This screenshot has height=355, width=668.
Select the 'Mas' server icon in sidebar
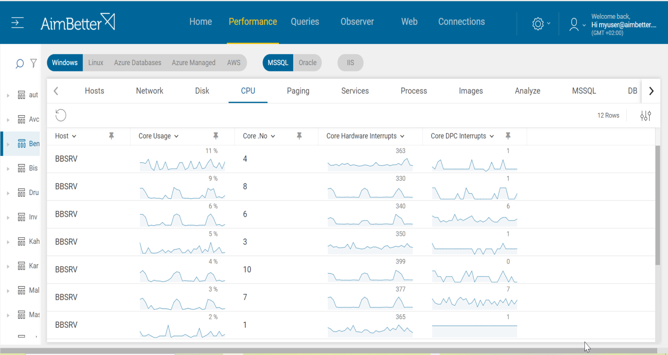pyautogui.click(x=22, y=315)
